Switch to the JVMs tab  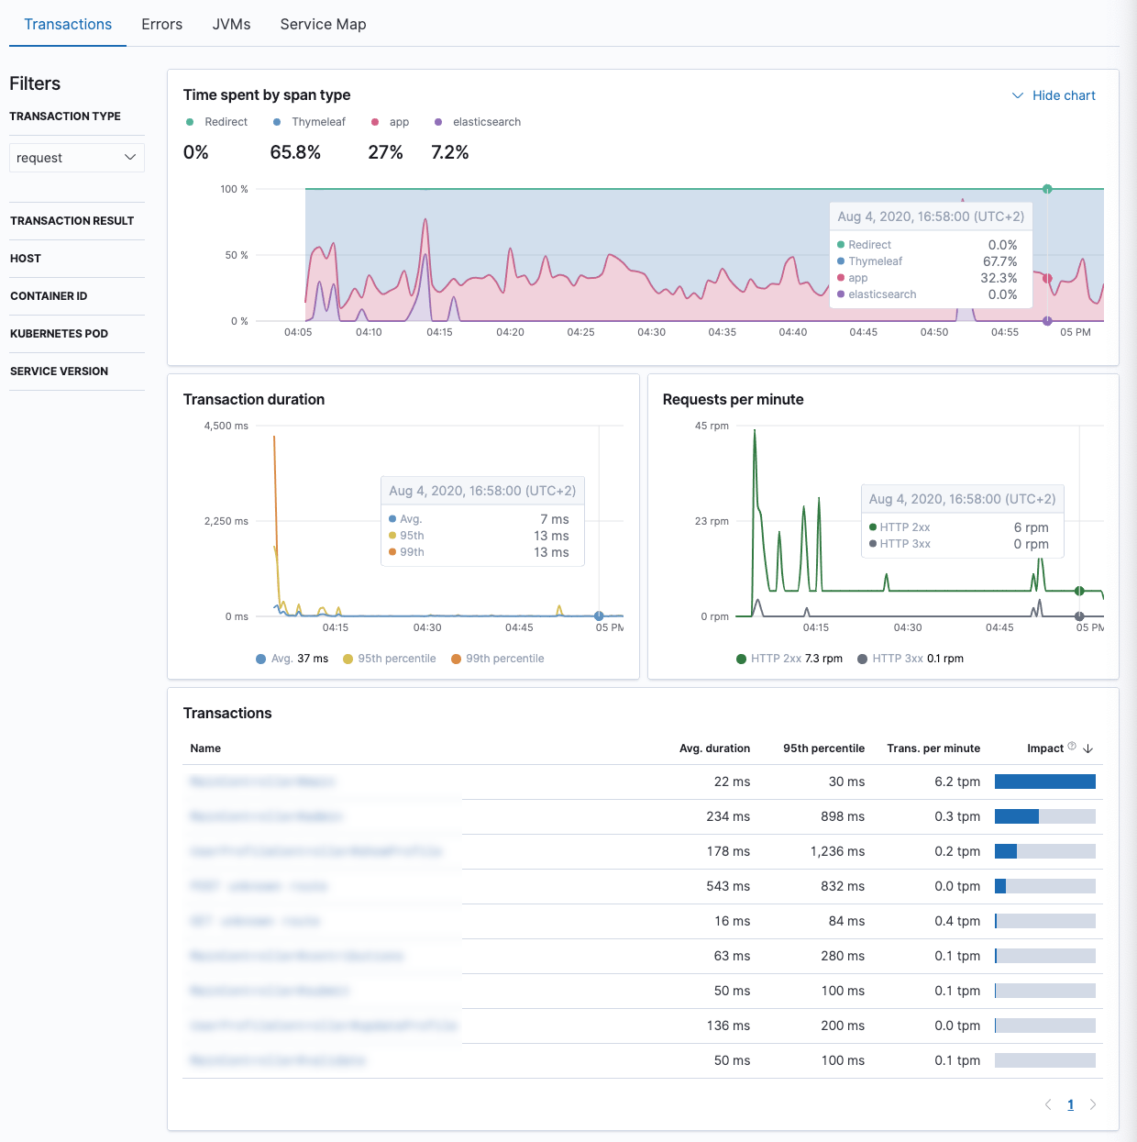[x=231, y=25]
